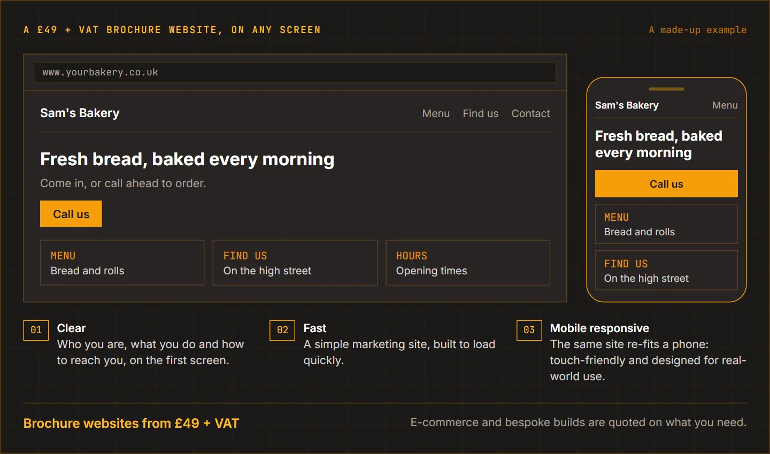The width and height of the screenshot is (770, 454).
Task: Open Menu link in desktop browser navigation
Action: [x=436, y=113]
